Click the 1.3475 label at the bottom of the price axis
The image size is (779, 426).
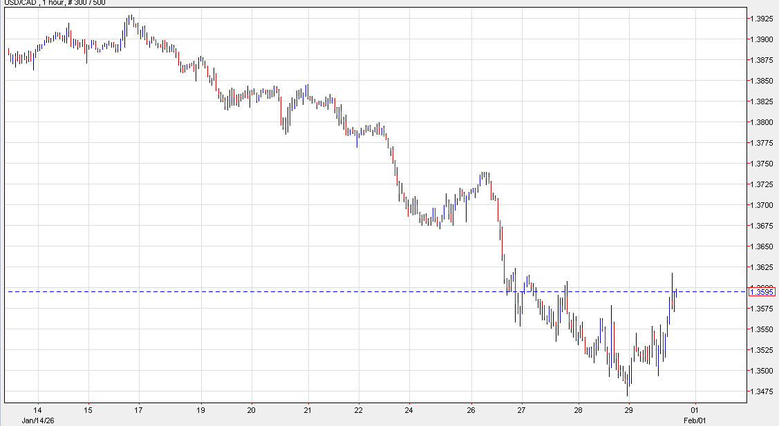click(760, 390)
